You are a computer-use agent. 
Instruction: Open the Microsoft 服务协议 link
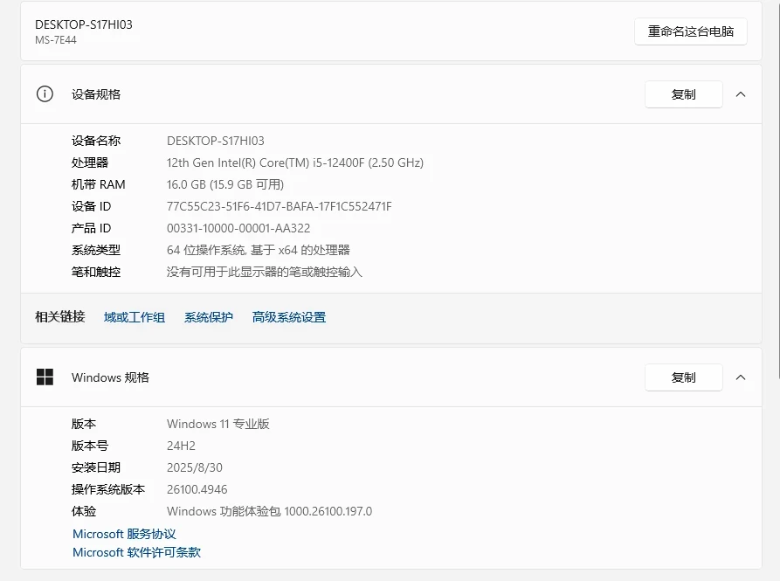point(124,534)
